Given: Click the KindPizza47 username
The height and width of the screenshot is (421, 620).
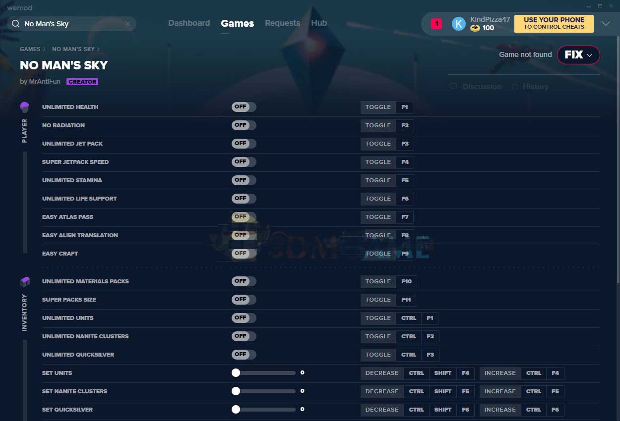Looking at the screenshot, I should point(490,19).
